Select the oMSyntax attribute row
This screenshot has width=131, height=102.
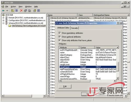88,62
